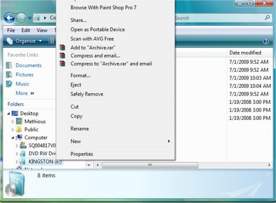Click WinRAR icon beside Compress and email...
This screenshot has width=276, height=203.
(x=62, y=56)
